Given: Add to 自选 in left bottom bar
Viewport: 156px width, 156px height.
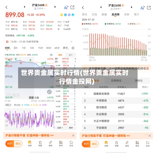Looking at the screenshot, I should coord(71,144).
